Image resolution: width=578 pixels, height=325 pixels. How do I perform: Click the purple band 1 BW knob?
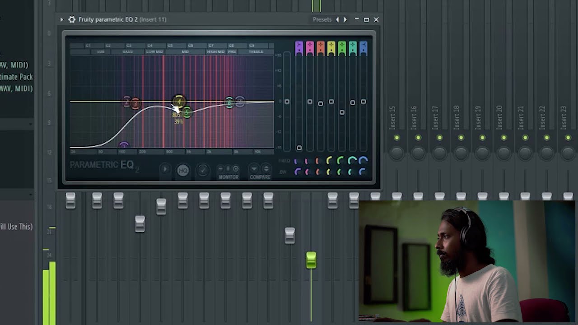[298, 172]
